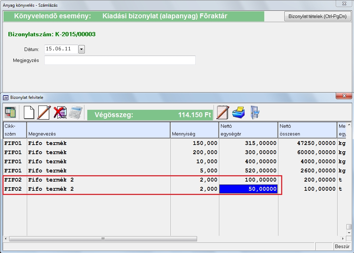Create a new blank item with page icon
This screenshot has height=253, width=354.
29,113
